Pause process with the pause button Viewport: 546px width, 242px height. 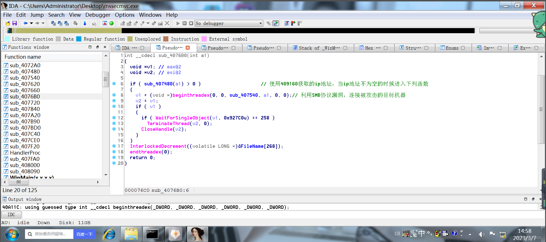[185, 23]
